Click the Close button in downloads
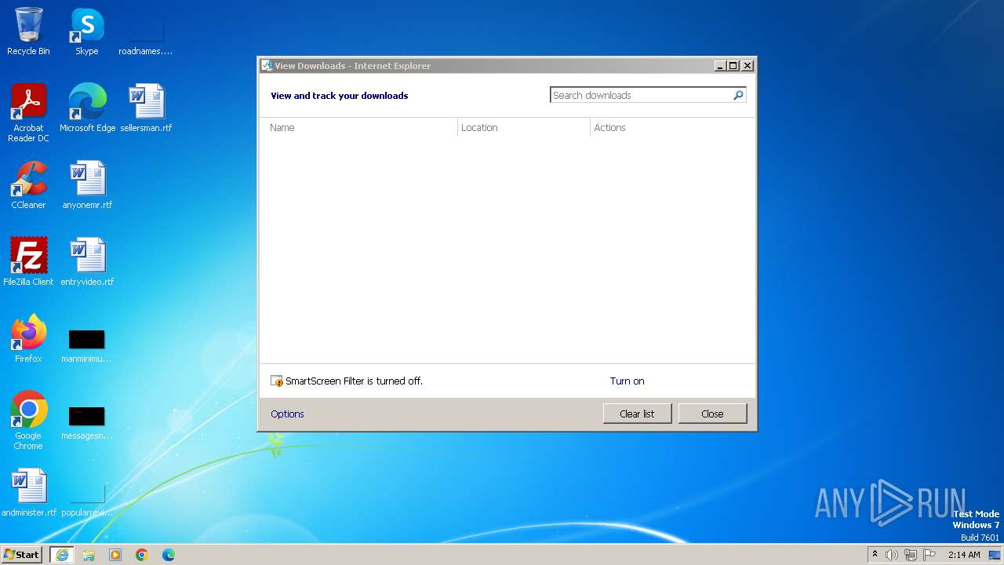The image size is (1004, 565). 712,414
